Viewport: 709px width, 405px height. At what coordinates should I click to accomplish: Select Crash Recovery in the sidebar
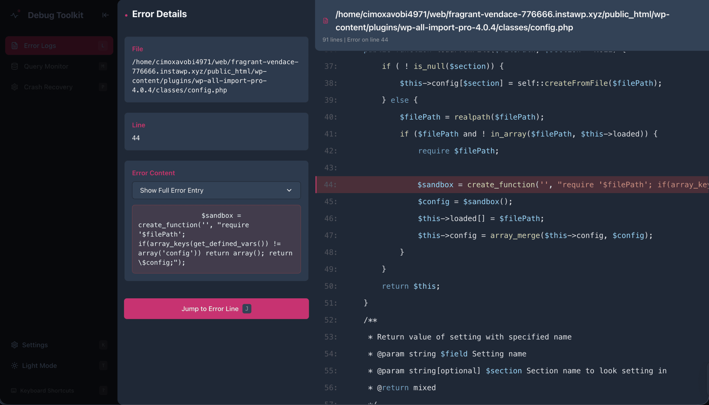pos(48,87)
